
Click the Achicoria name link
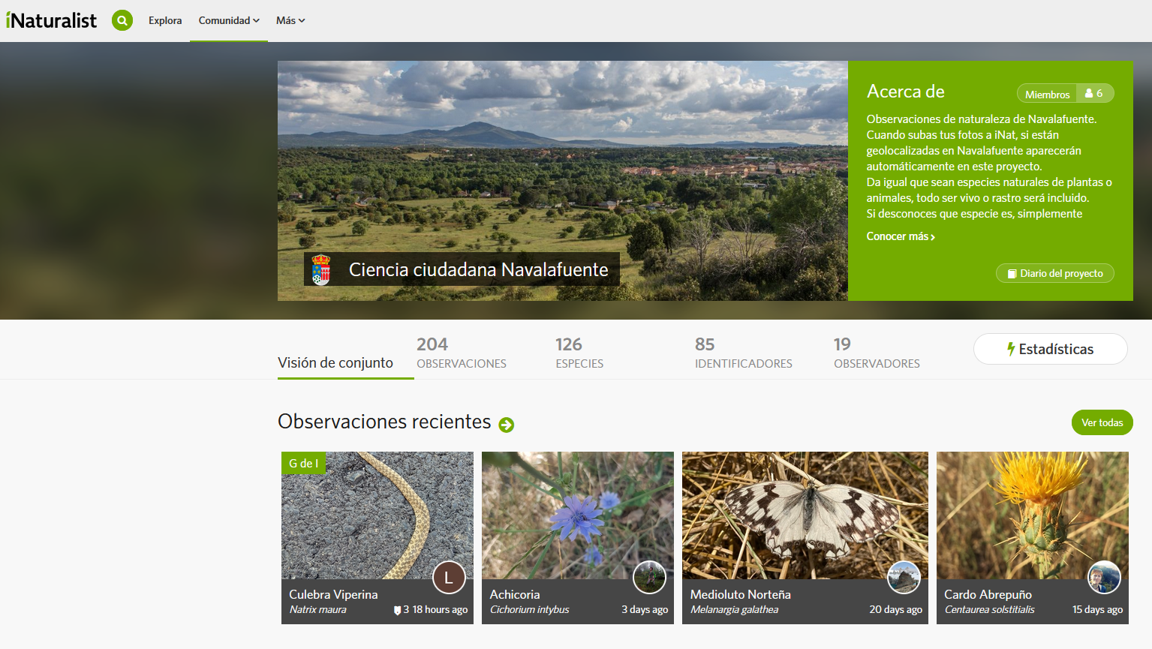(515, 594)
